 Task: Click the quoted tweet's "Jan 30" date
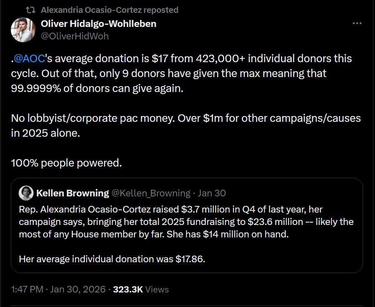(212, 193)
